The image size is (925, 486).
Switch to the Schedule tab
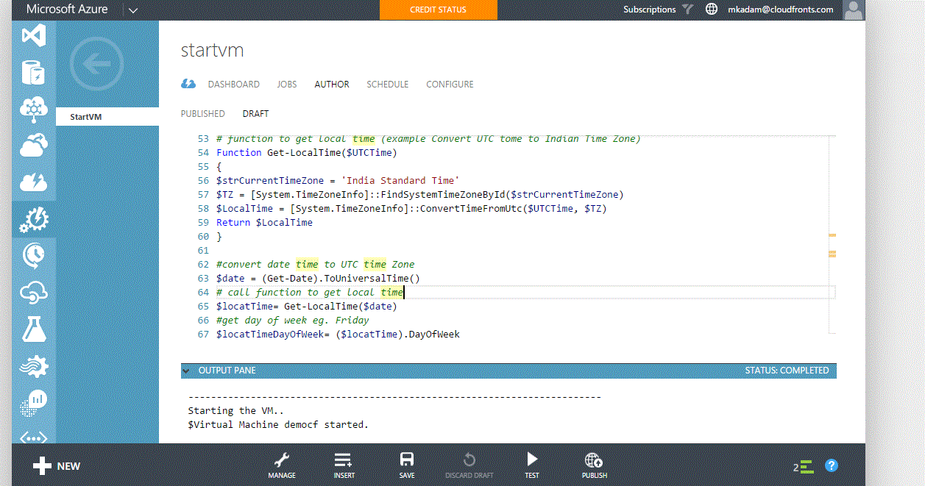(388, 85)
